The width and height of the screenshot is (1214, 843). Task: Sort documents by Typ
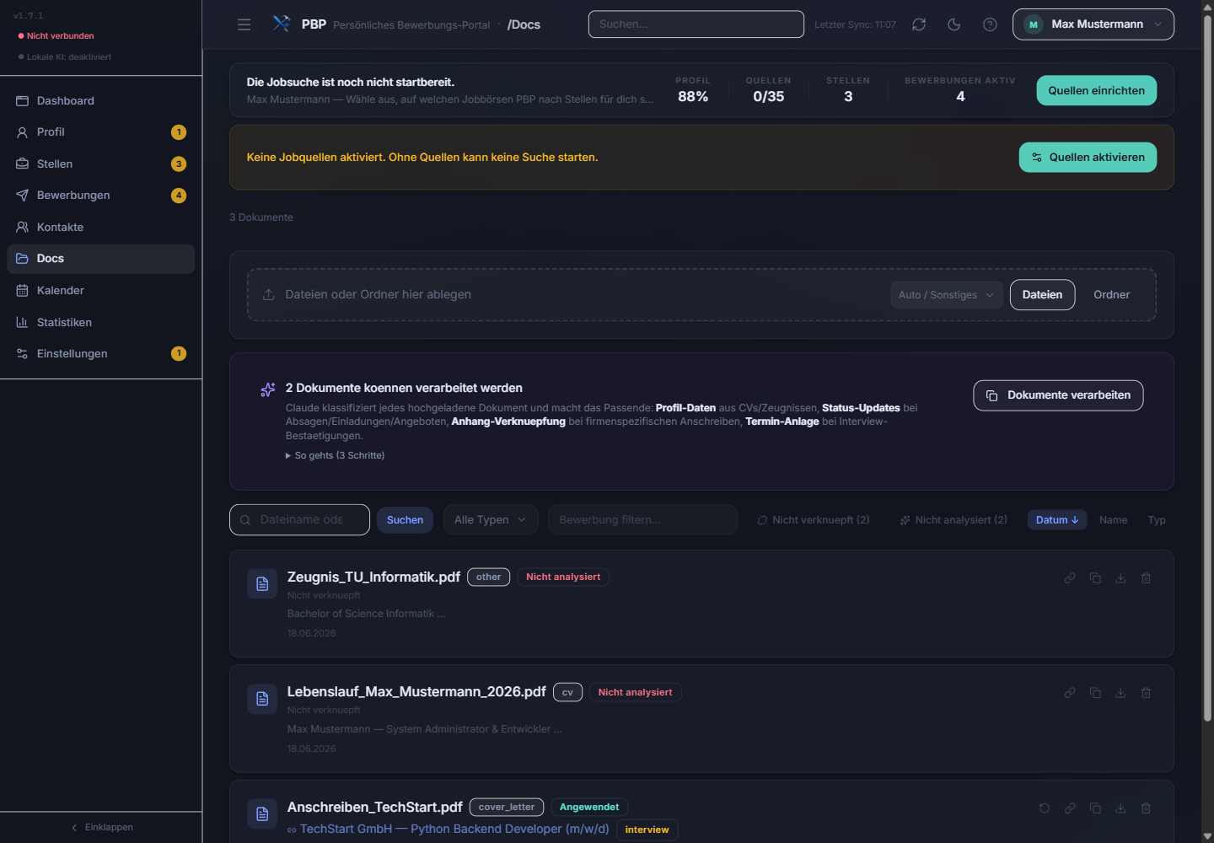coord(1157,520)
